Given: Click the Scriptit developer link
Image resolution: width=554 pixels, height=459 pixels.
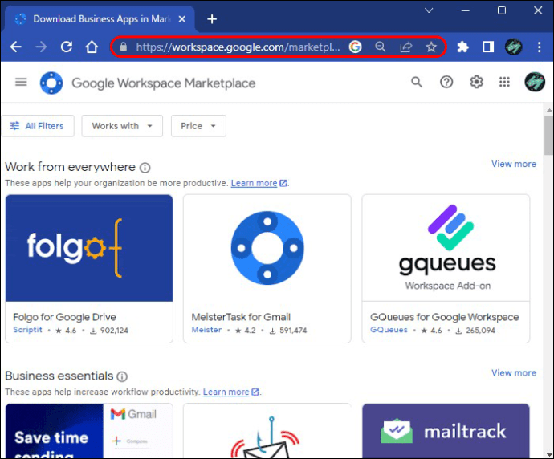Looking at the screenshot, I should click(27, 330).
